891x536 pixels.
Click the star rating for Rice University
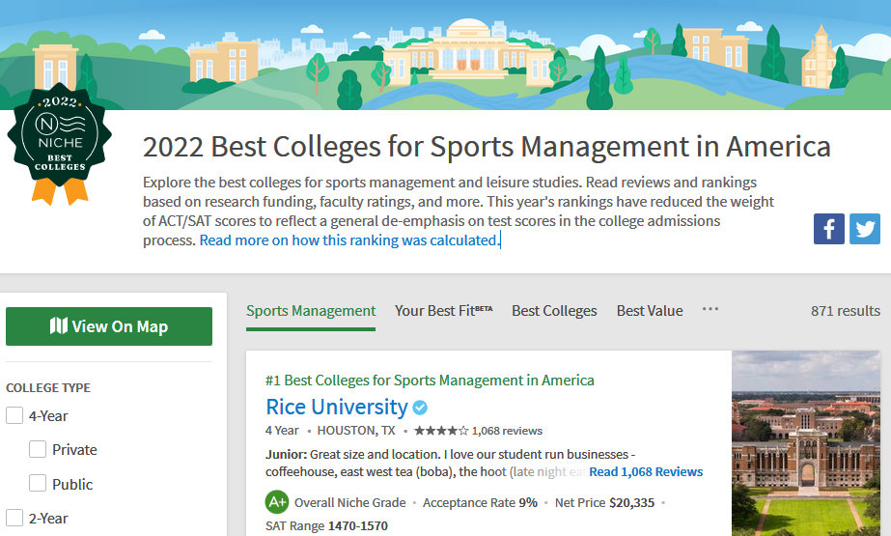pos(441,431)
